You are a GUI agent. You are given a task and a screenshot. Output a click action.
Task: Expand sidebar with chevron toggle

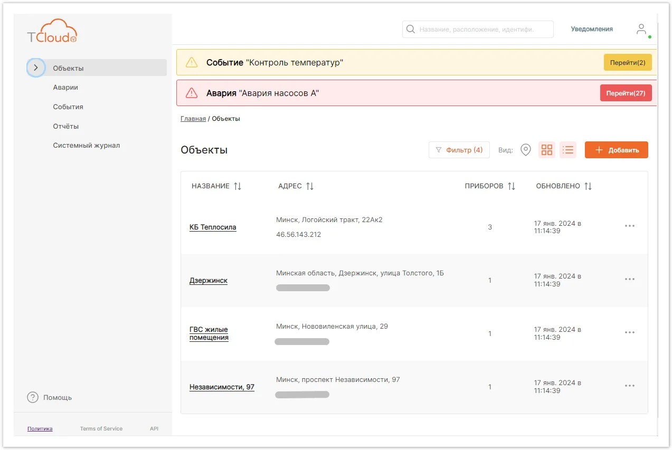tap(35, 68)
